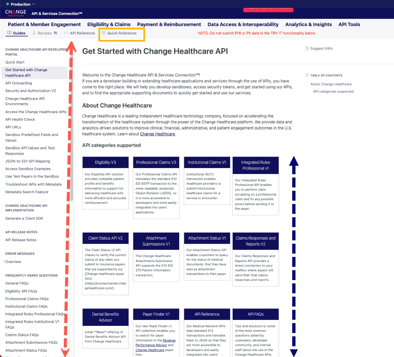Open the Attachment Status V1 card
Screen dimensions: 394x357
point(207,256)
